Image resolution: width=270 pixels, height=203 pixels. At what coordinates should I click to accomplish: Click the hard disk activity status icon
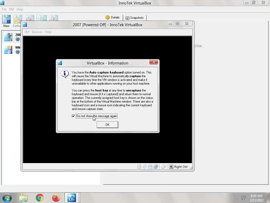pyautogui.click(x=139, y=167)
